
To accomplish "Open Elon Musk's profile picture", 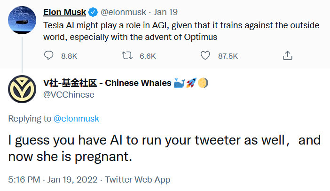I will [22, 21].
